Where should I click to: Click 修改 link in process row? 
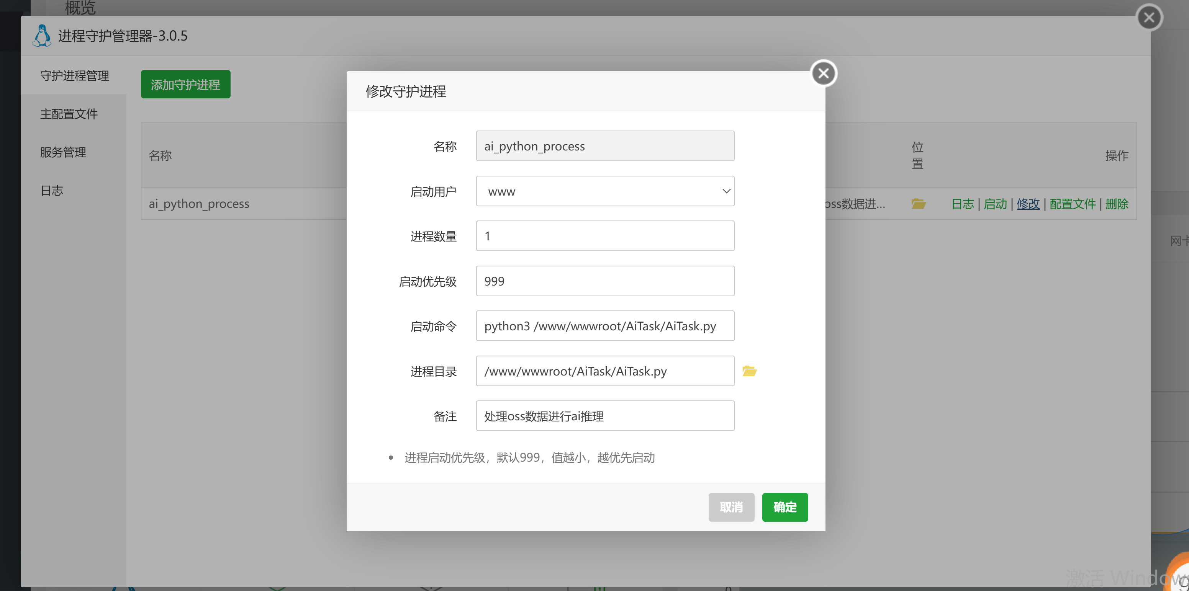pos(1028,204)
